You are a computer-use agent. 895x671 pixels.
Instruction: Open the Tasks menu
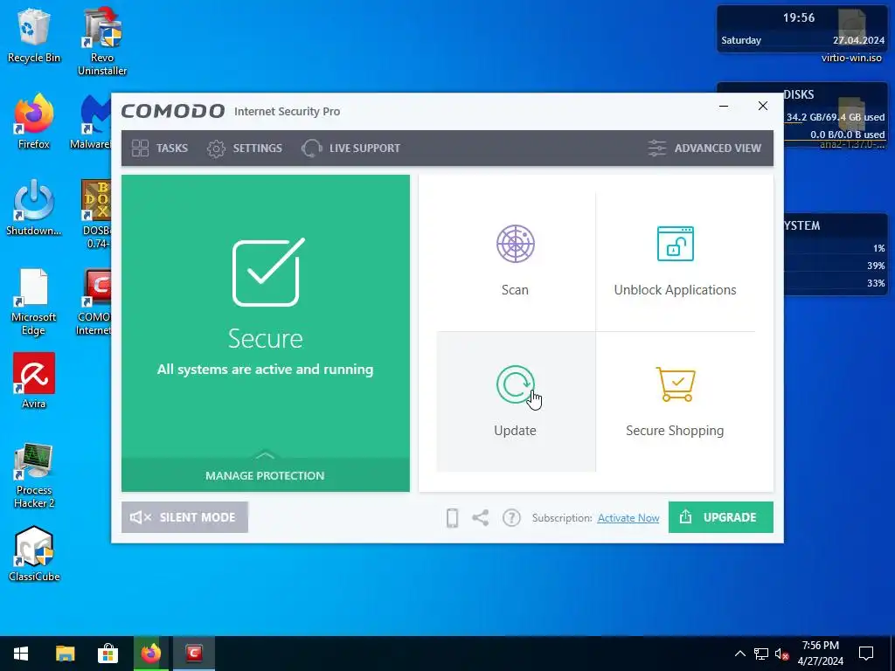pyautogui.click(x=160, y=149)
